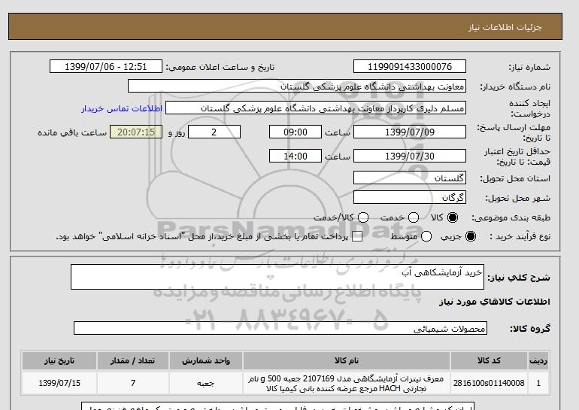This screenshot has height=410, width=579.
Task: Click the need date cell 1399/07/15
Action: pos(59,384)
